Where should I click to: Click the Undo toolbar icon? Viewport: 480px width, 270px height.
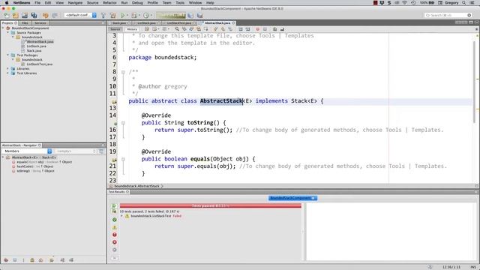(x=45, y=15)
